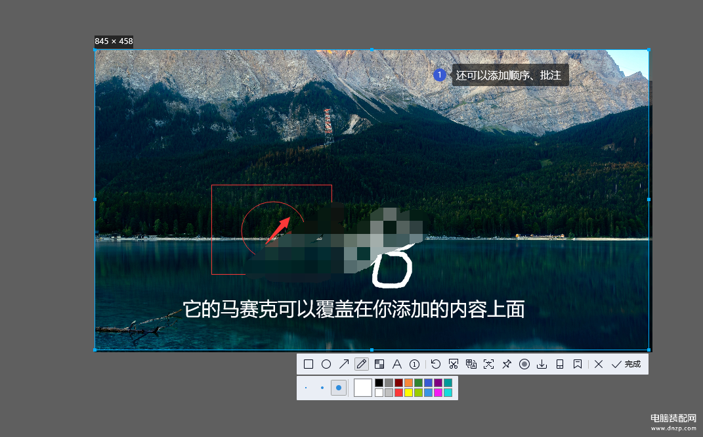Click the right-middle selection resize handle
Screen dimensions: 703x437
click(649, 200)
